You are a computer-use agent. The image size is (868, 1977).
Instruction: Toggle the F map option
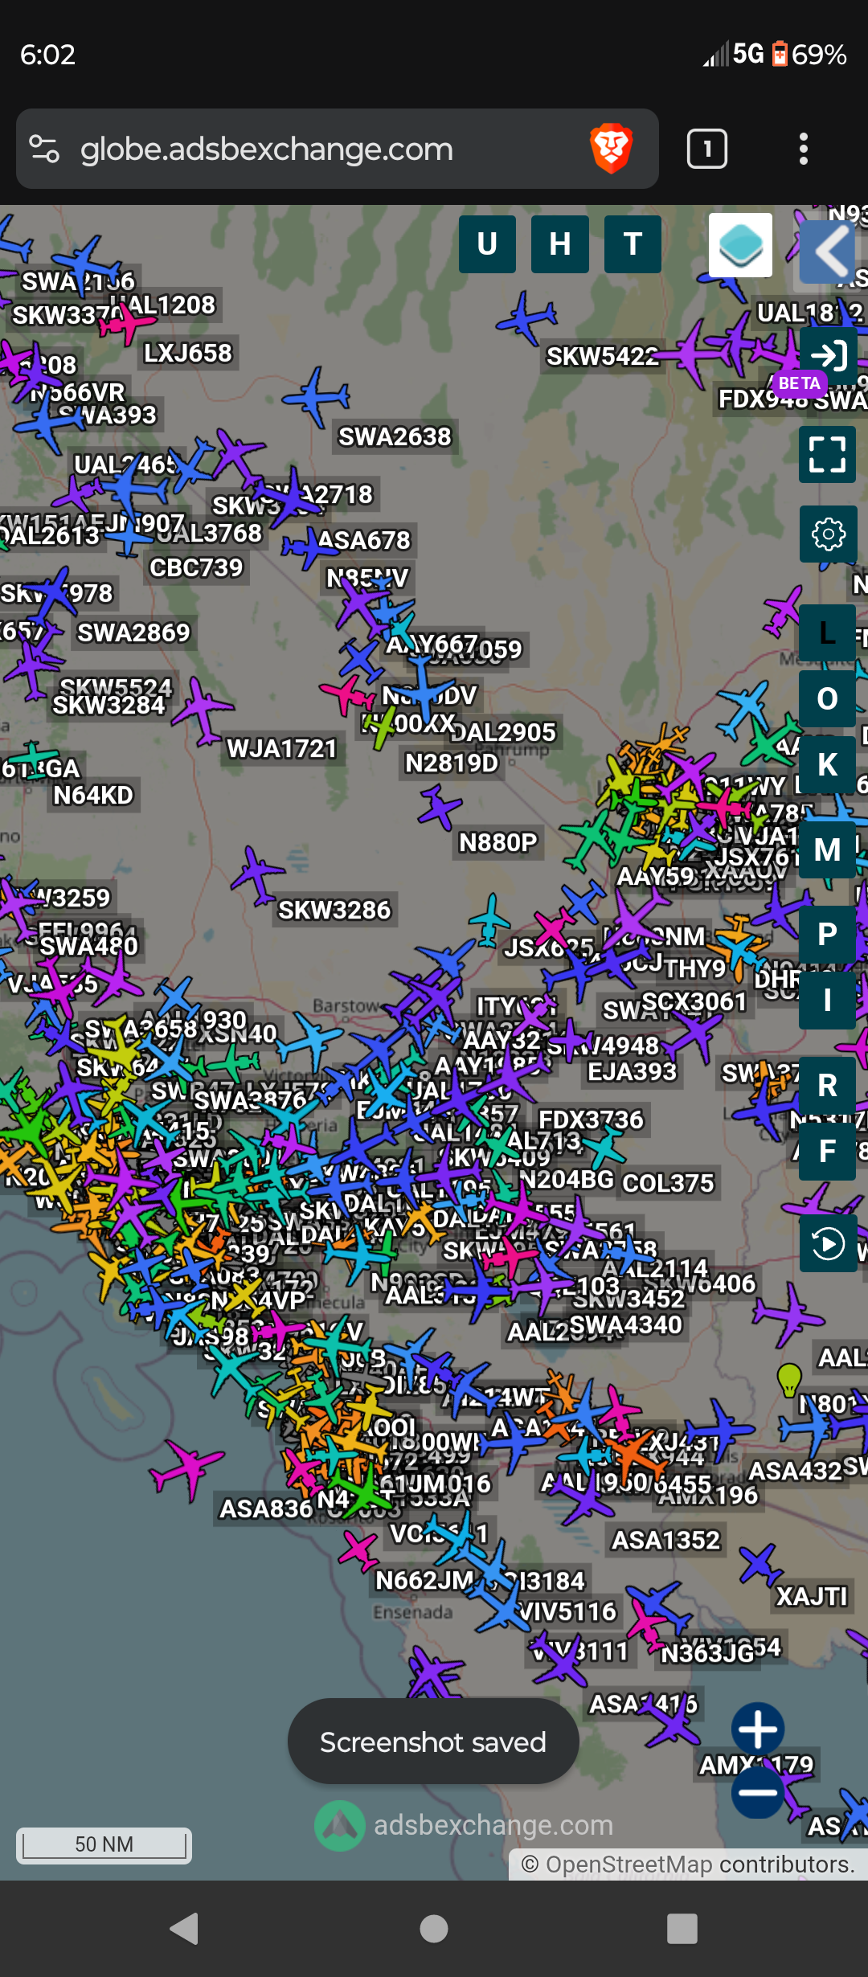pos(828,1152)
